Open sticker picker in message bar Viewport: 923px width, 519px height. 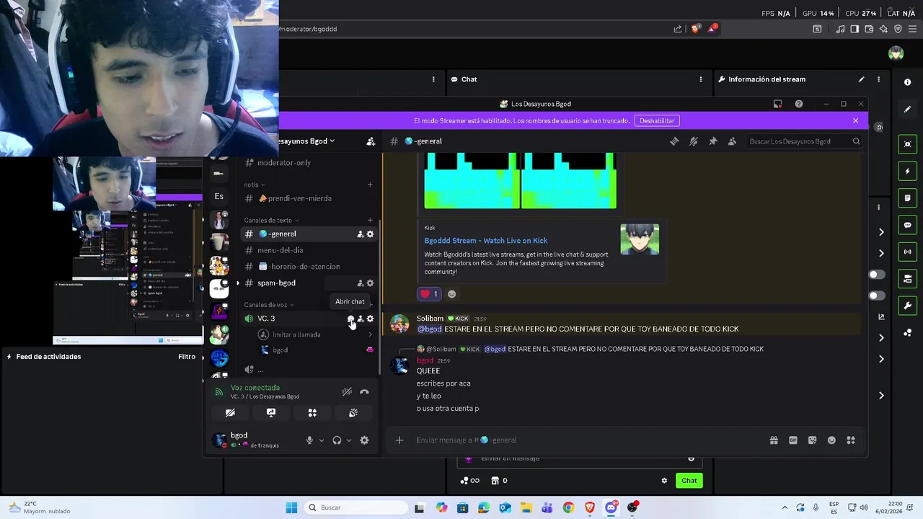(x=813, y=440)
